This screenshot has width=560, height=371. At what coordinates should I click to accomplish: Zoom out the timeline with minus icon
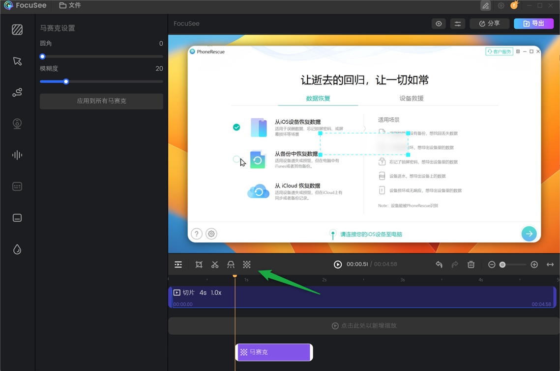(492, 265)
